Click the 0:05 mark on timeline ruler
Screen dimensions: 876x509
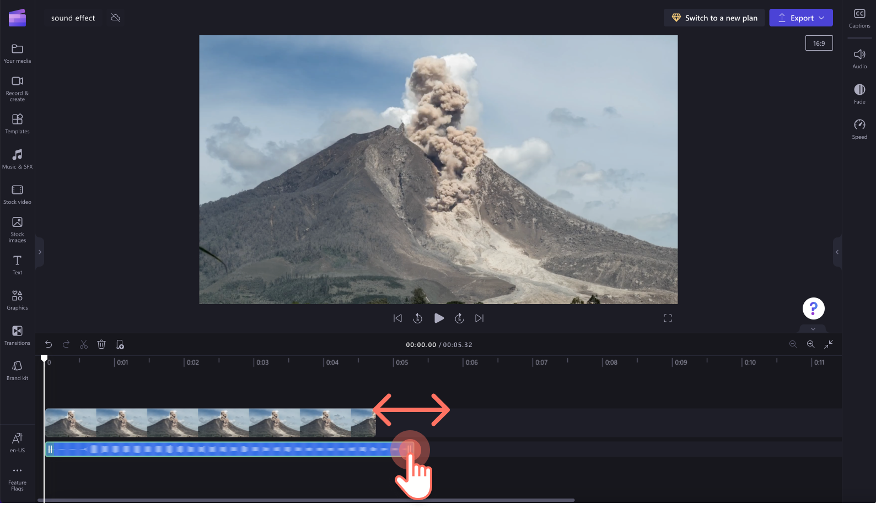[402, 362]
